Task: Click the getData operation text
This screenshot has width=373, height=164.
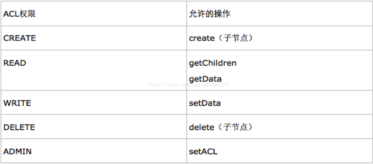Action: pos(205,79)
